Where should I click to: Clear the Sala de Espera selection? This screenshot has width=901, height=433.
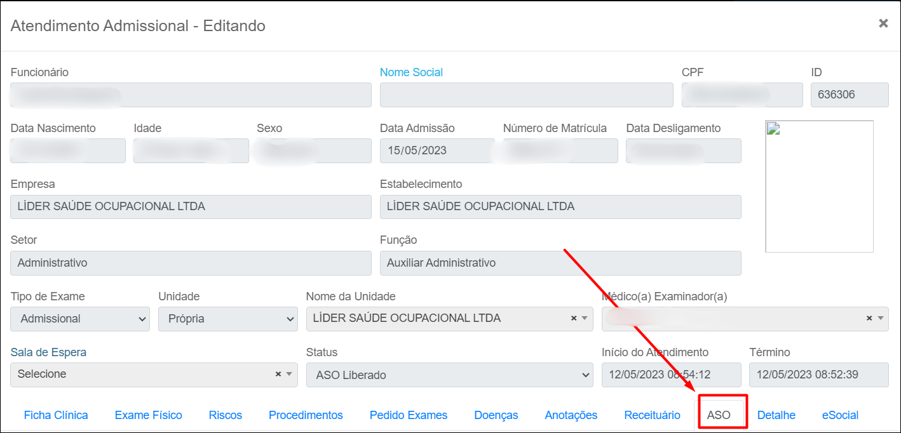[x=278, y=375]
